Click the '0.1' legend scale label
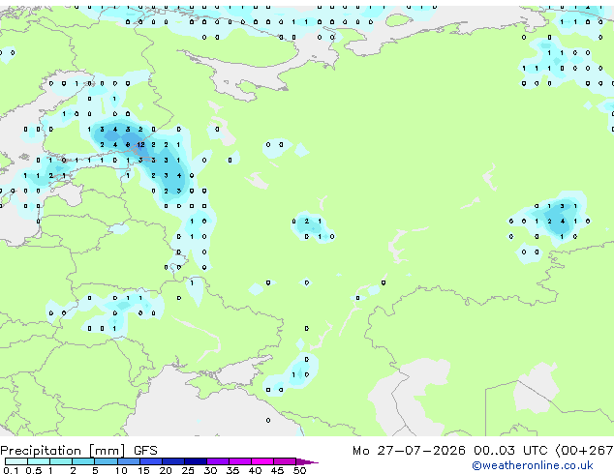Screen dimensions: 614x474 coord(11,470)
